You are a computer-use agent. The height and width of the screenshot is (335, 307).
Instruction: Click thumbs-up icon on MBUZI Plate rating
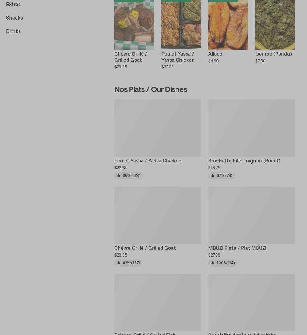pyautogui.click(x=213, y=263)
